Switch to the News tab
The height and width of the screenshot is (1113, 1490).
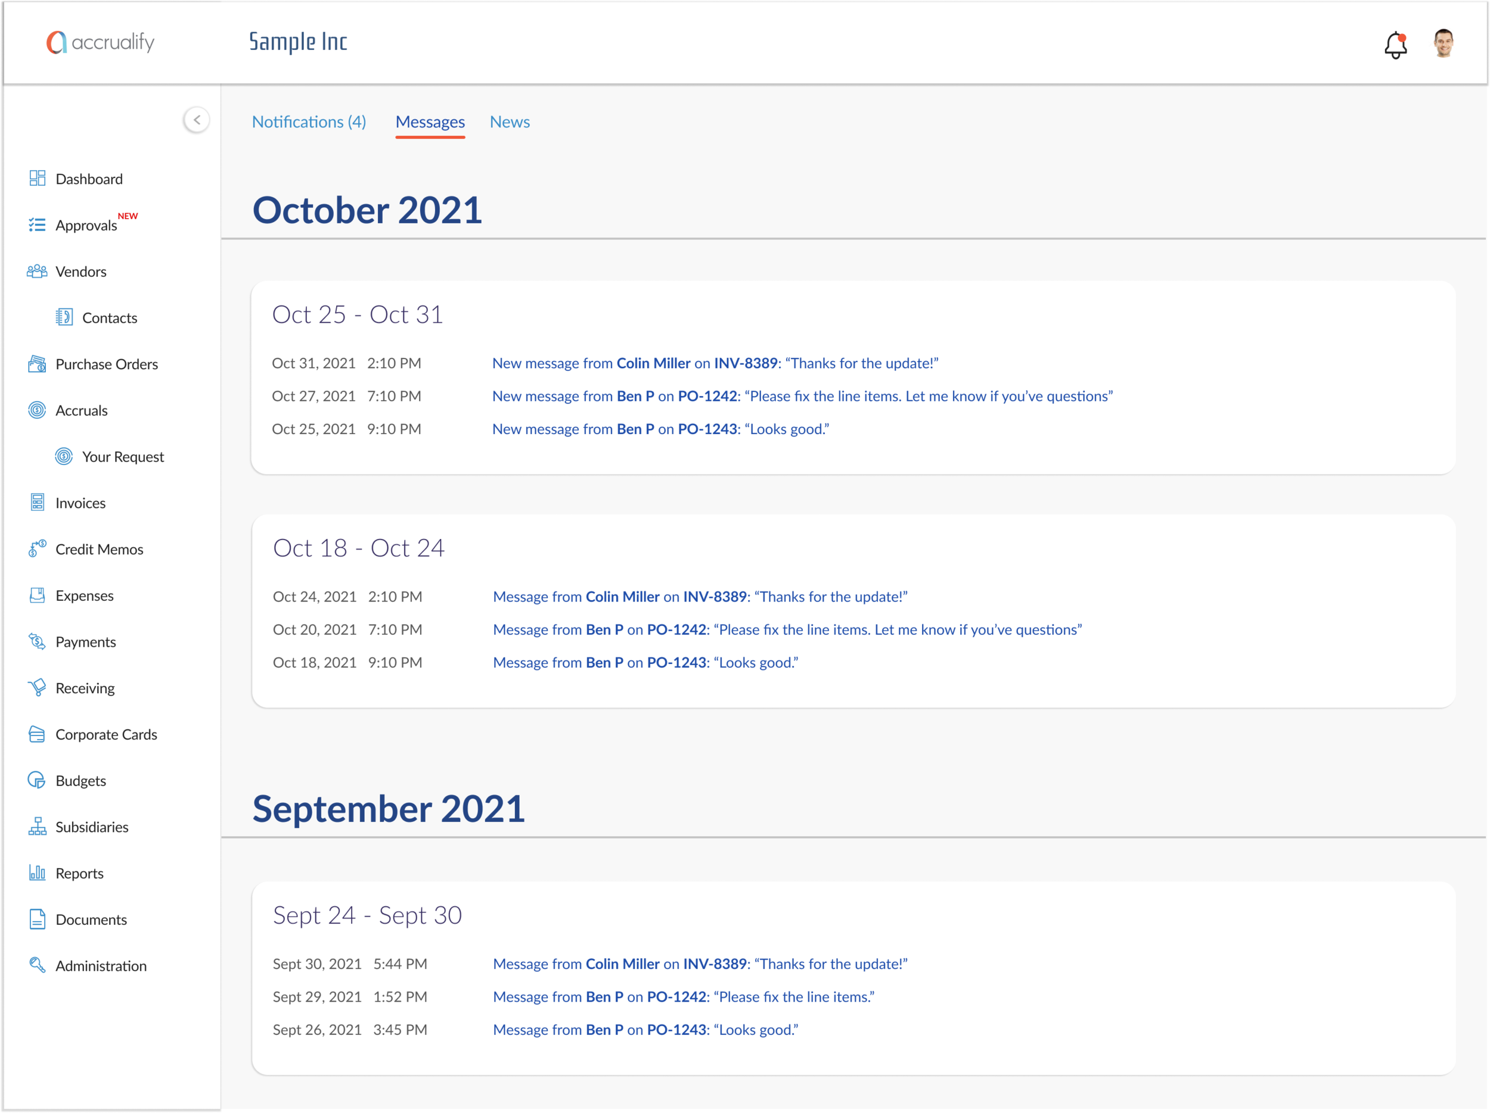(509, 122)
